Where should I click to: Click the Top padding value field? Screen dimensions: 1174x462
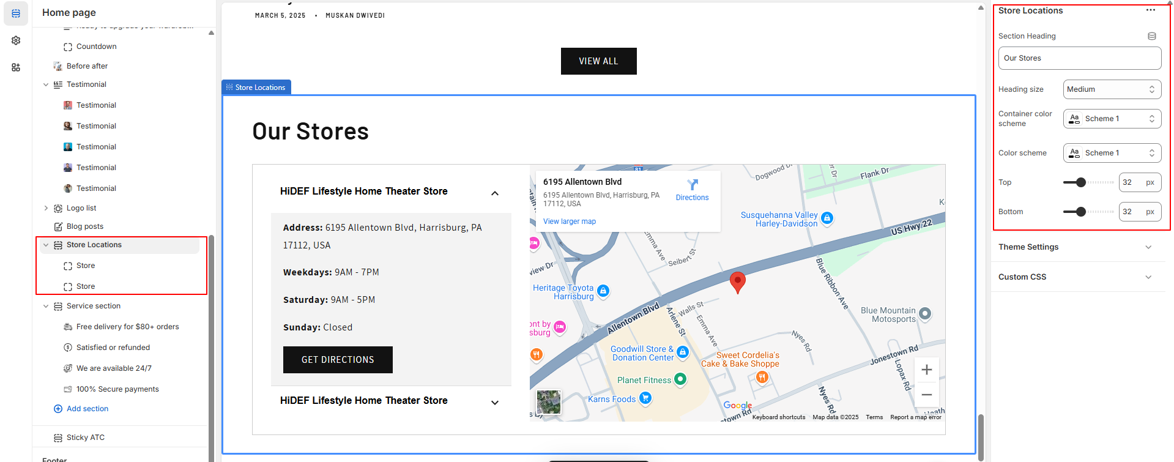coord(1140,182)
